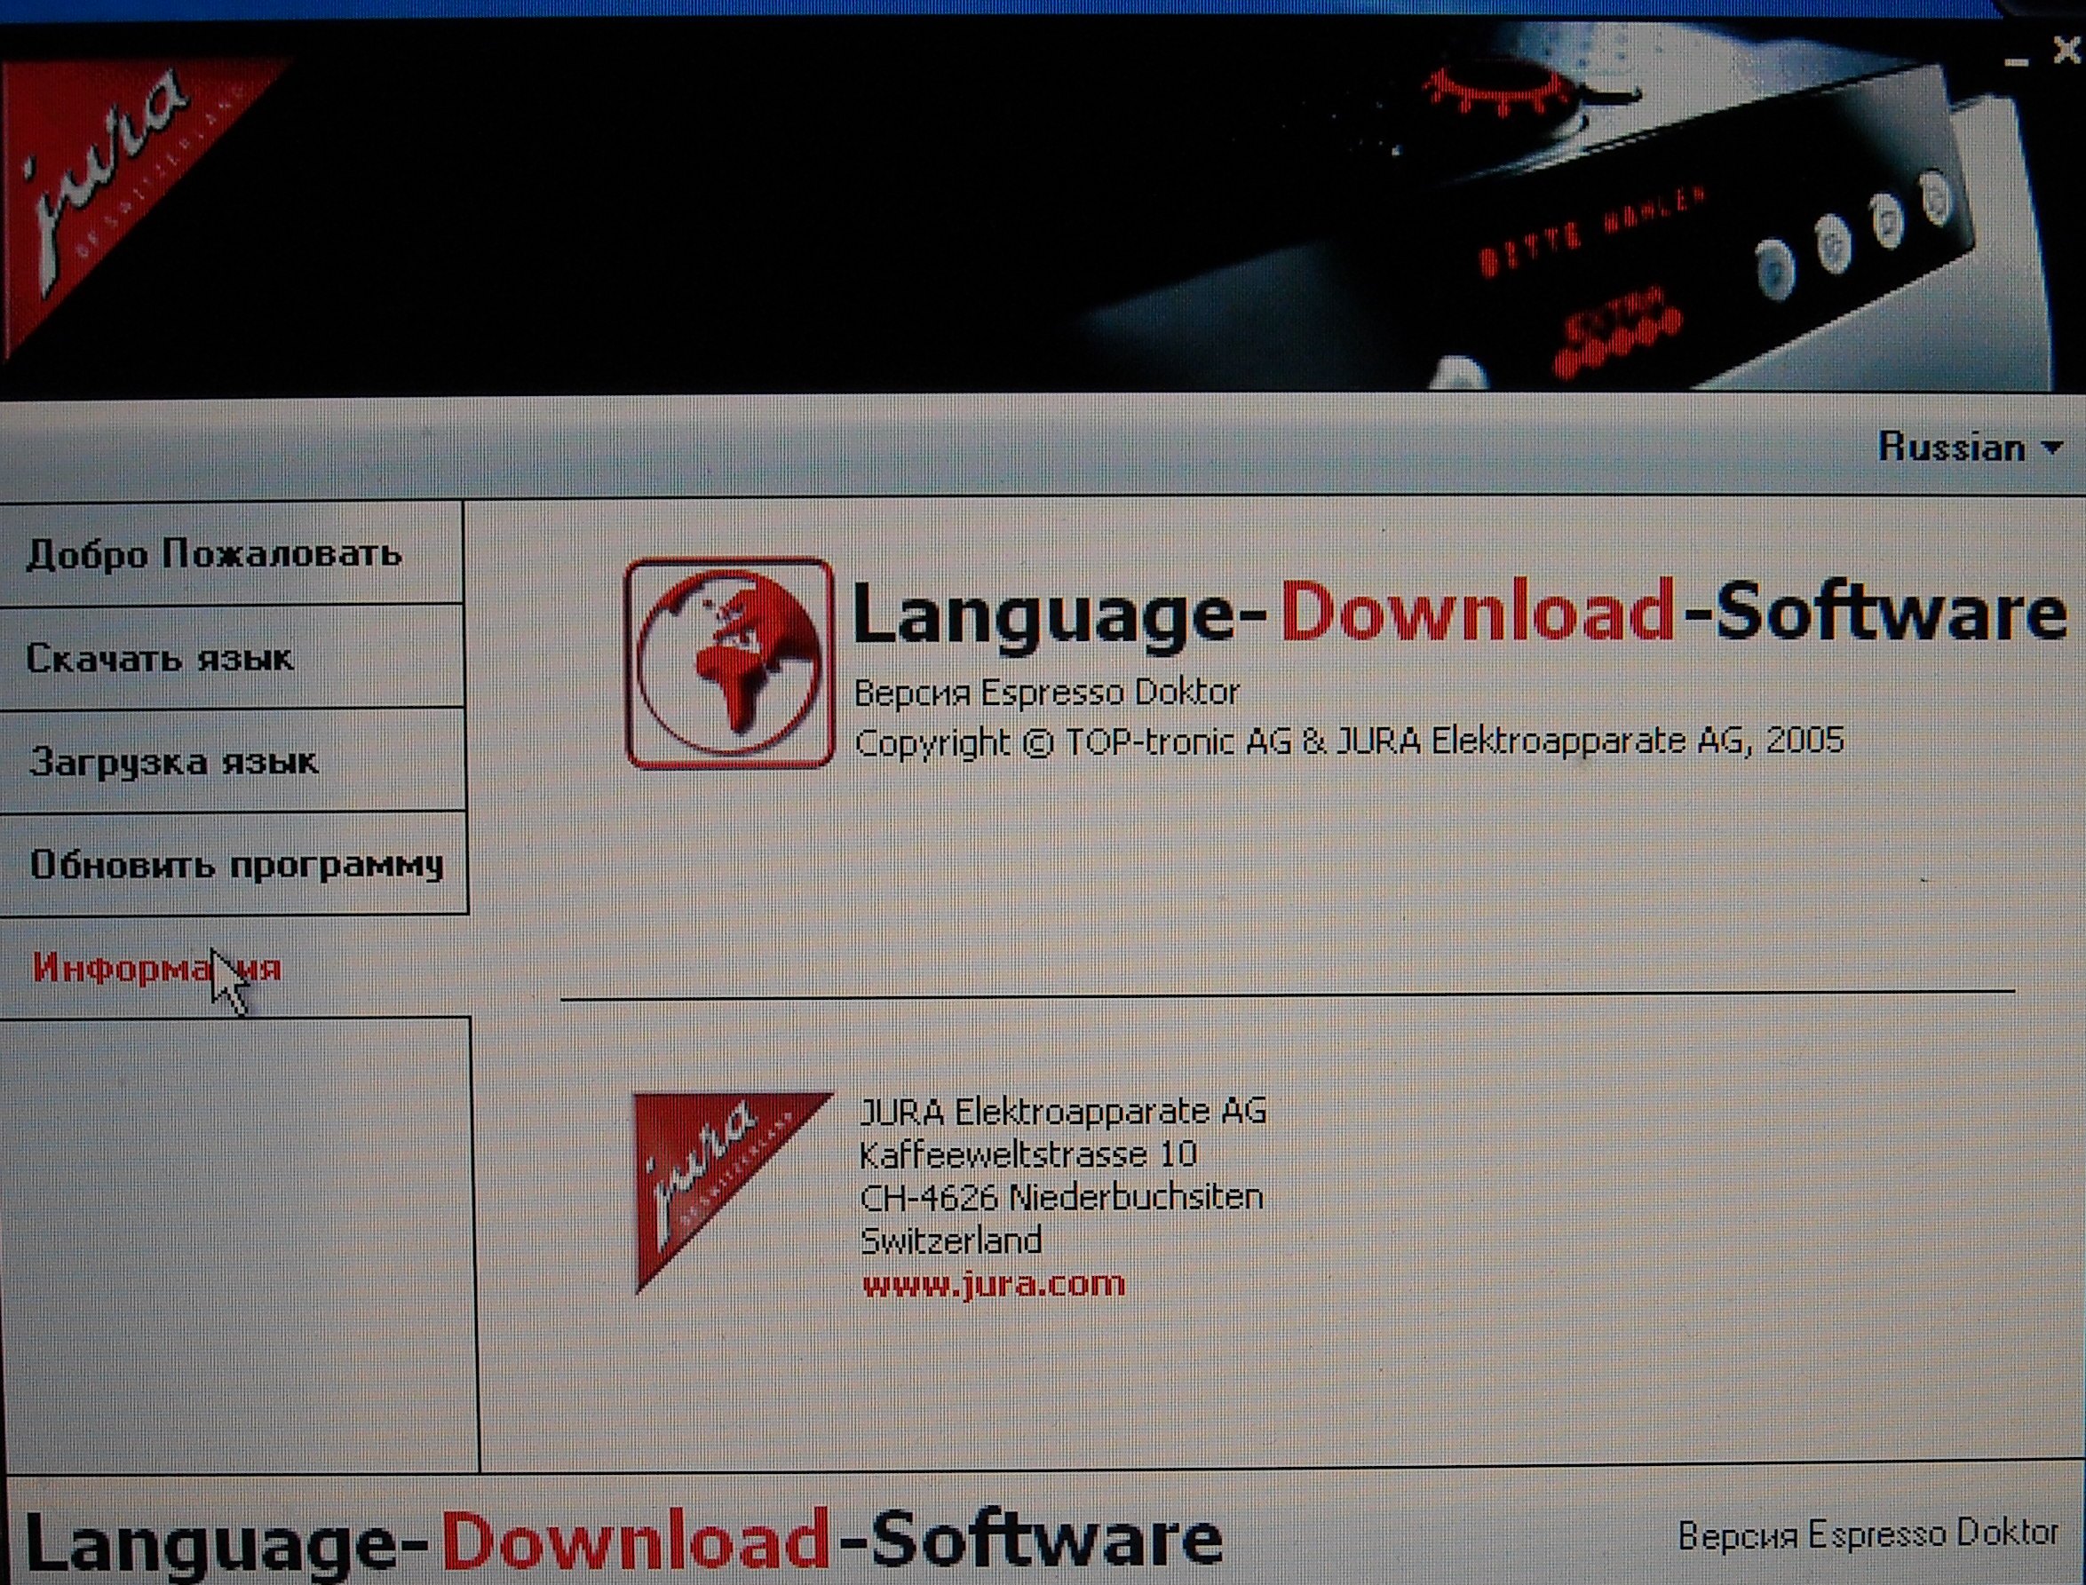Click Версия Espresso Doktor under the title
Viewport: 2086px width, 1585px height.
tap(1046, 693)
